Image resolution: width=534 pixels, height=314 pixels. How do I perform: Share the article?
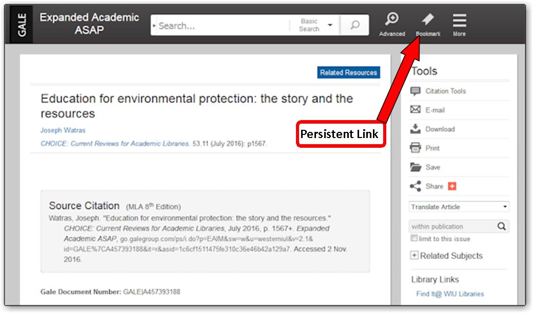(426, 186)
